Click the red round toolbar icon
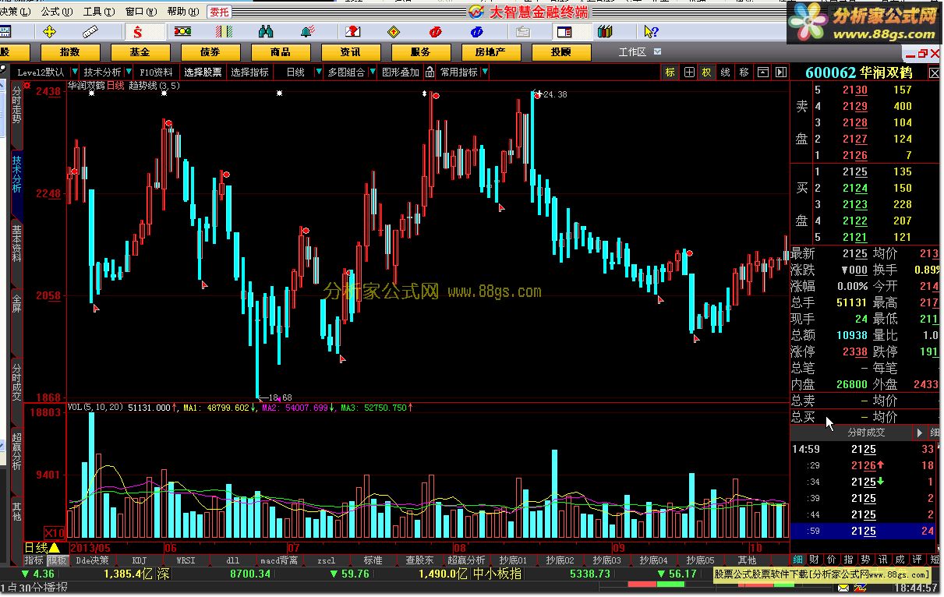Screen dimensions: 944x597 point(435,32)
